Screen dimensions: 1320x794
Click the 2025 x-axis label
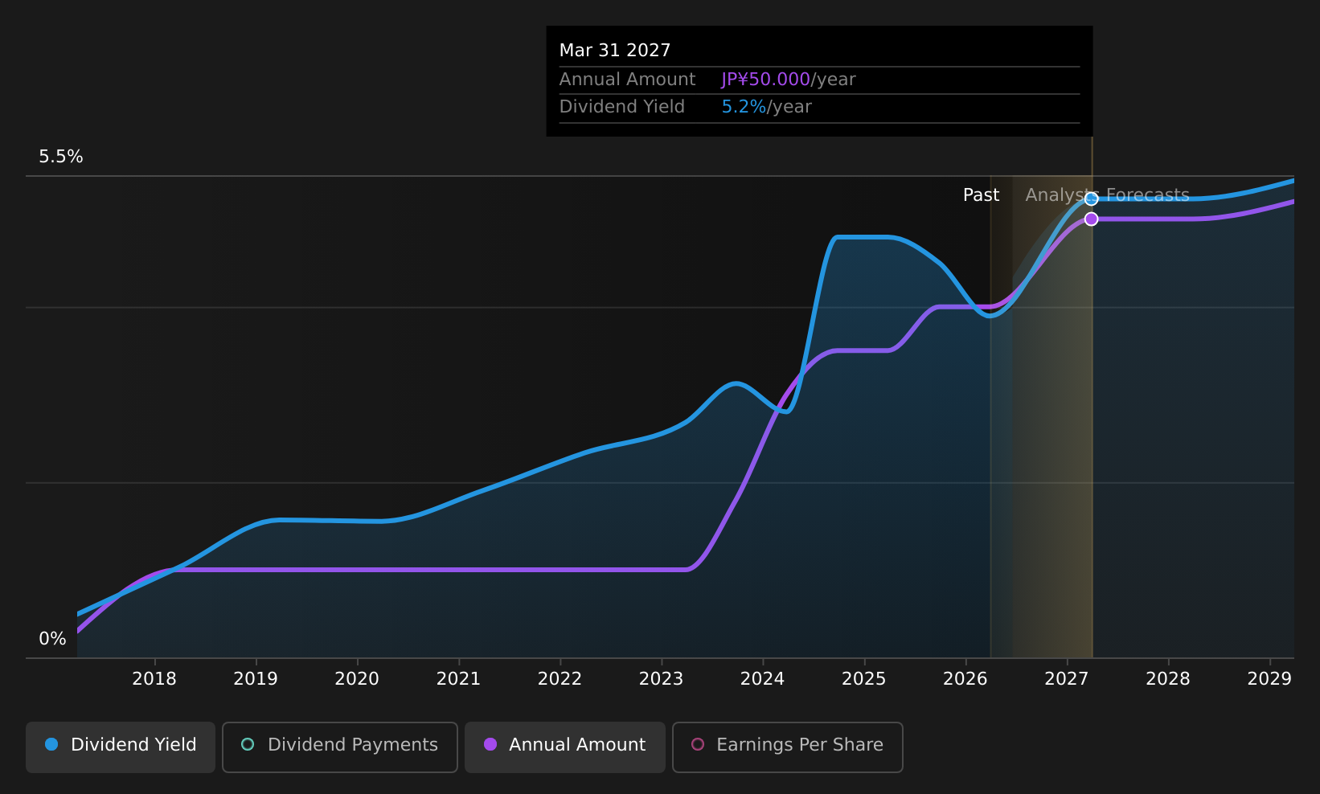pos(863,679)
